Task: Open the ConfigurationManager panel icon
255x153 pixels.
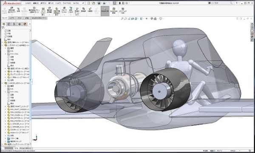Action: (14, 24)
